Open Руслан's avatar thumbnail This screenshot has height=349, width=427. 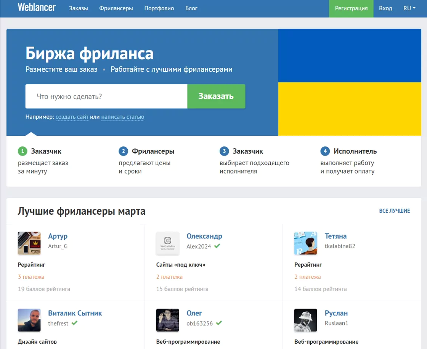tap(305, 320)
